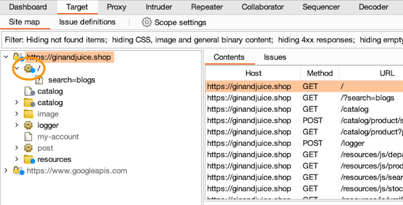Click the post gear icon
Image resolution: width=403 pixels, height=205 pixels.
click(x=28, y=148)
